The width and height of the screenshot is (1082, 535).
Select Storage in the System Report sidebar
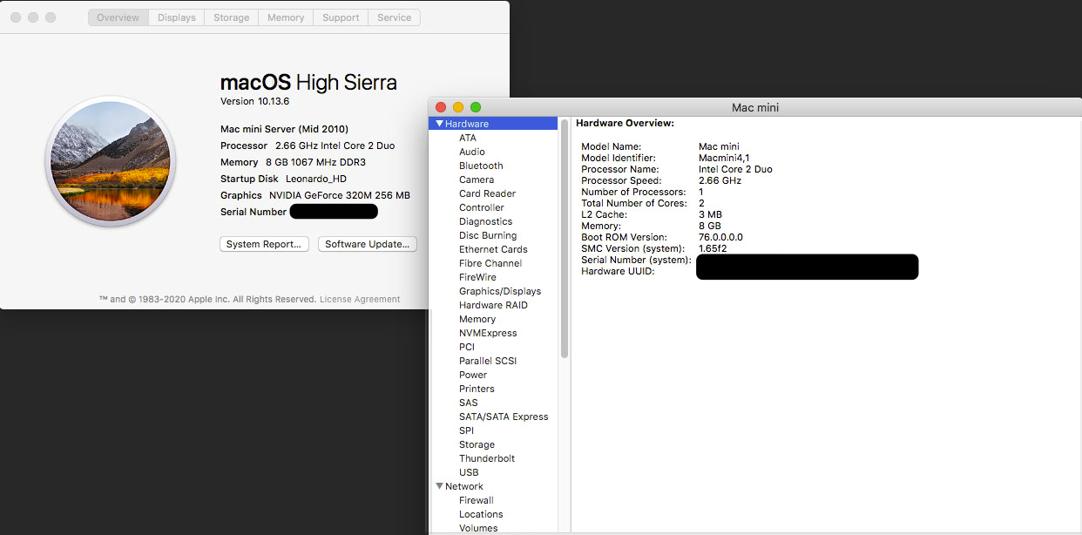477,444
